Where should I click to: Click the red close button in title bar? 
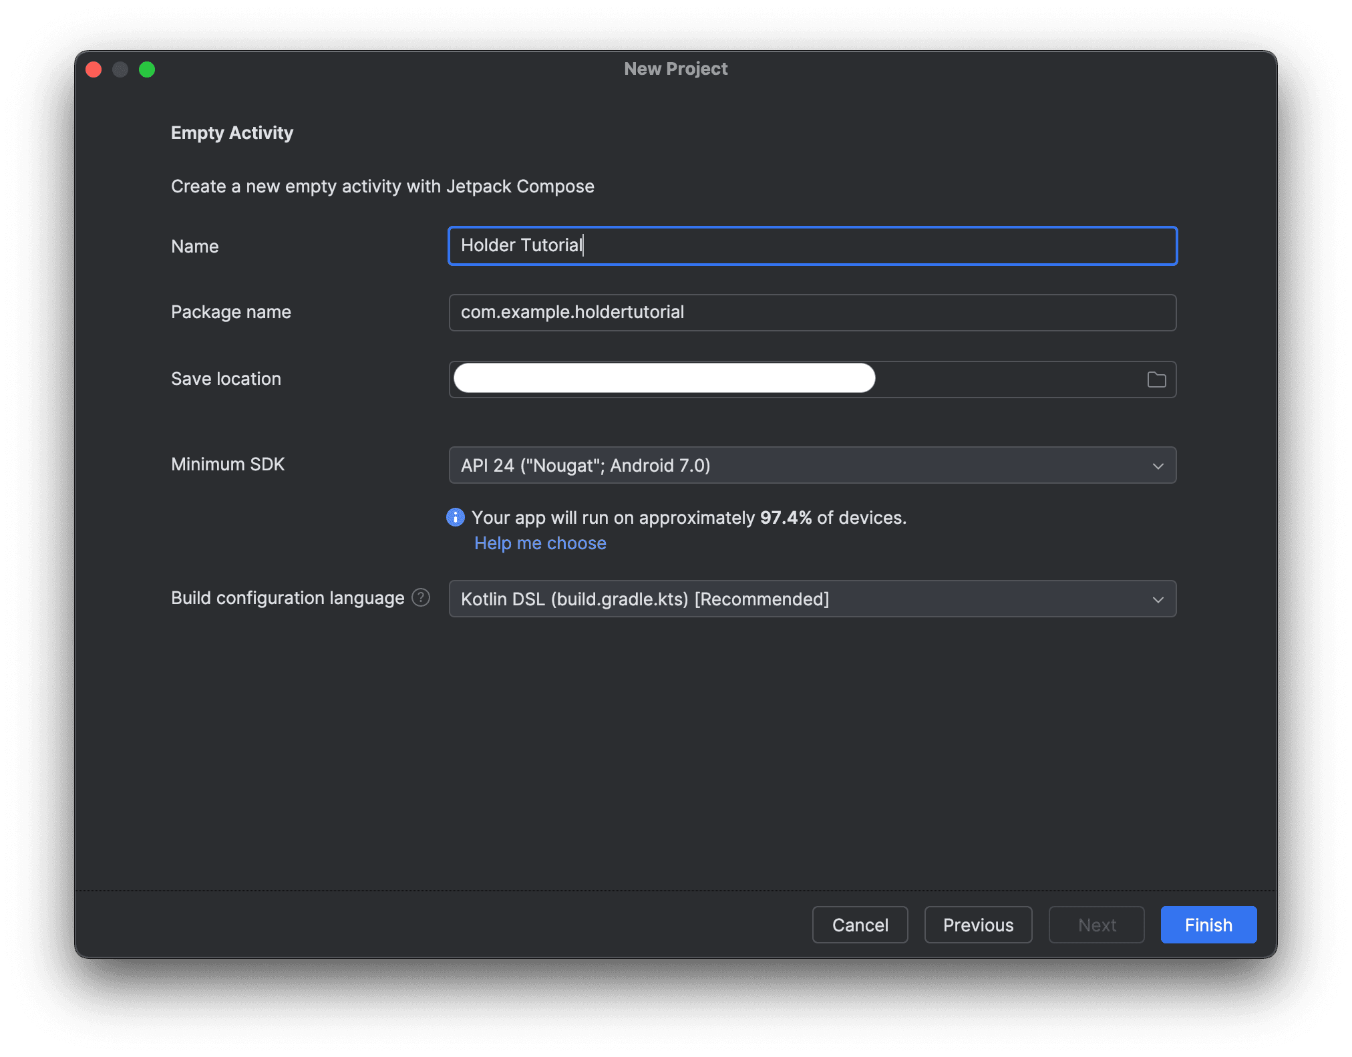pos(96,68)
